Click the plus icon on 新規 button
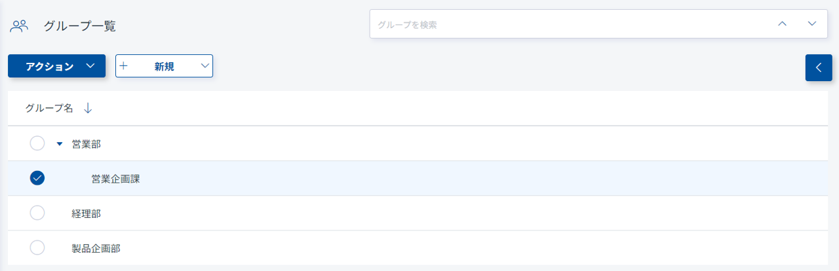Screen dimensions: 839x271 tap(124, 66)
